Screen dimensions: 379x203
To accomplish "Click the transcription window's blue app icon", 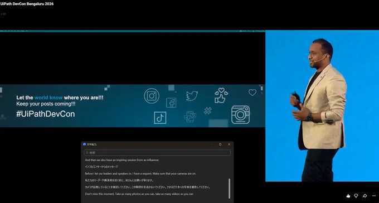I will (x=84, y=144).
